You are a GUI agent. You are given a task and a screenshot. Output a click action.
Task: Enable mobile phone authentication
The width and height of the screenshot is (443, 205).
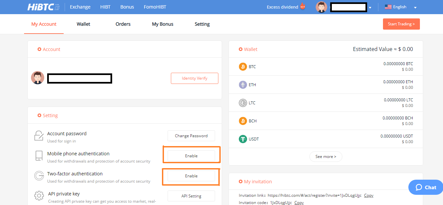(191, 156)
